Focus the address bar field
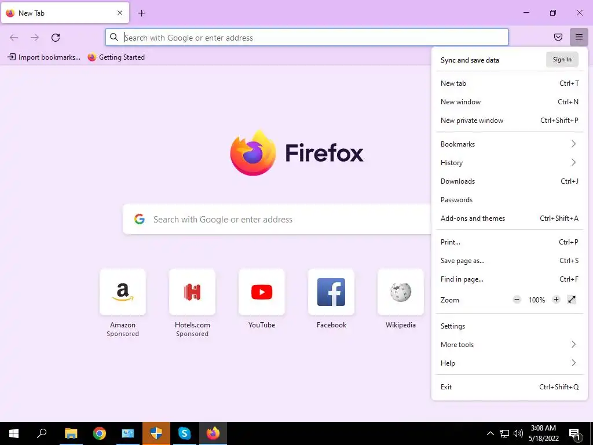The width and height of the screenshot is (593, 445). (307, 38)
